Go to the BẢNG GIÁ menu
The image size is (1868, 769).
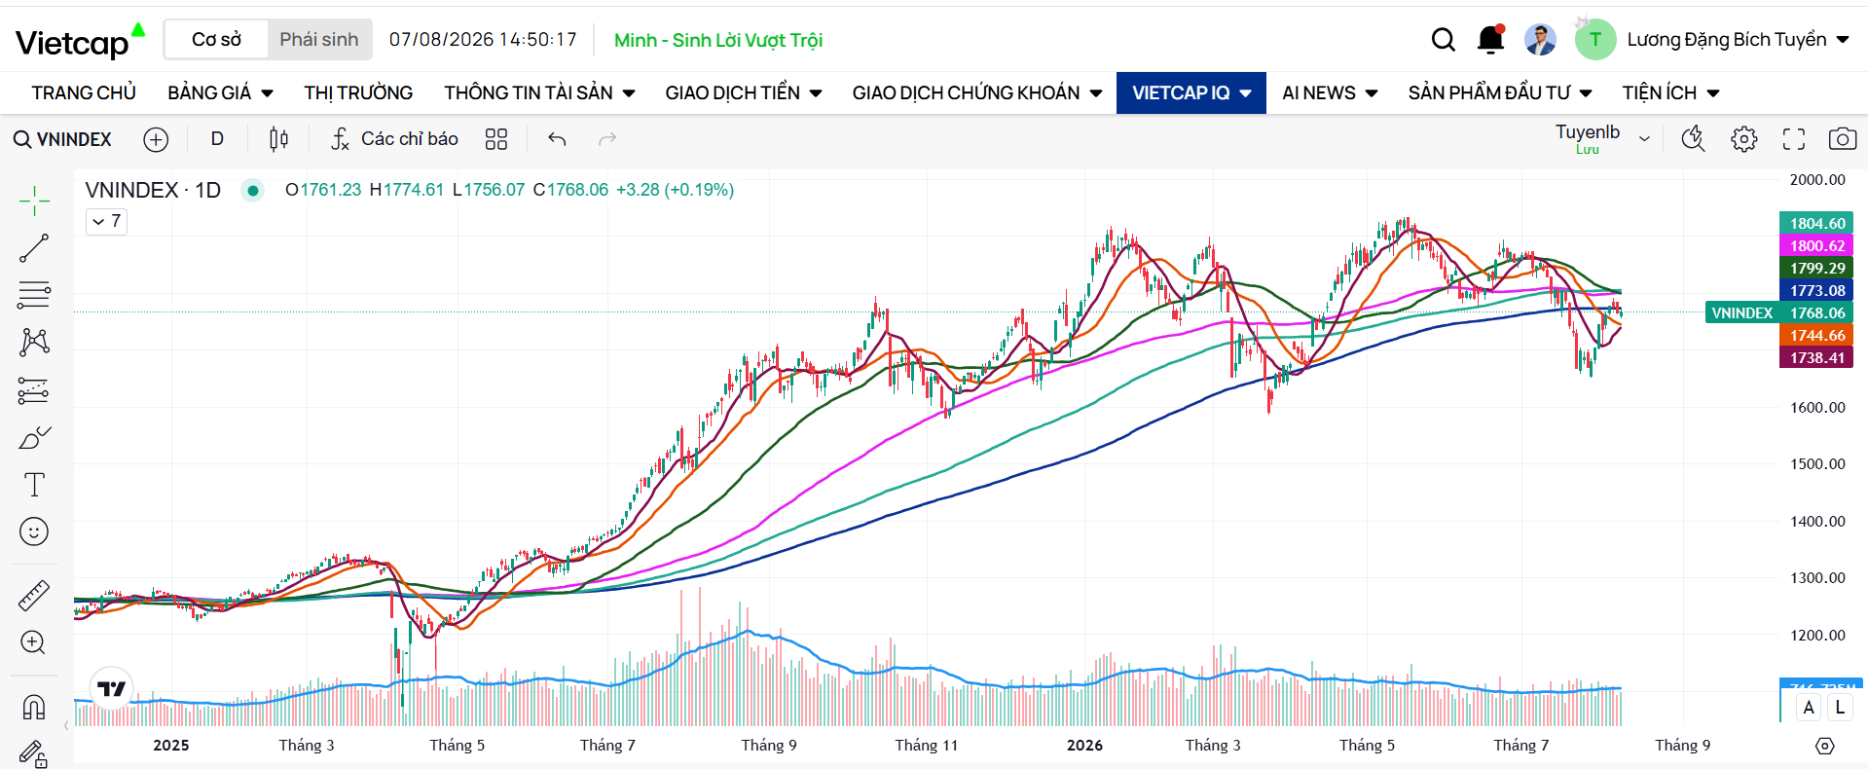tap(220, 93)
